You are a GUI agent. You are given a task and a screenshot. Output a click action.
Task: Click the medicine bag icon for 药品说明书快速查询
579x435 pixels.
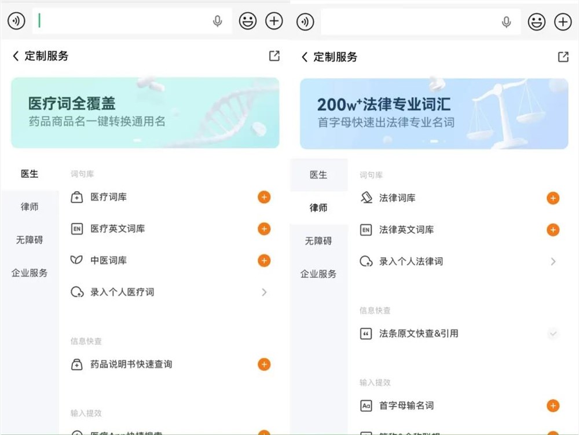click(76, 364)
